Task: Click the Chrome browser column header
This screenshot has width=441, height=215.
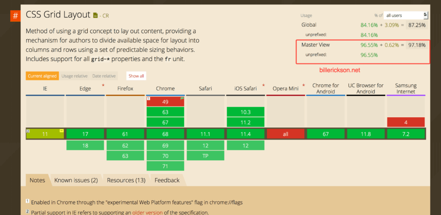Action: (x=165, y=89)
